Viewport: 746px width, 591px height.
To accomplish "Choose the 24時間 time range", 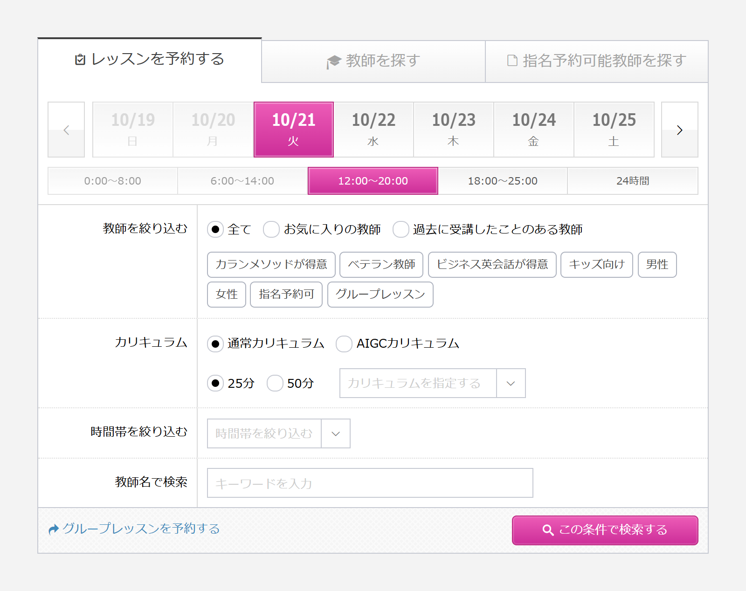I will pyautogui.click(x=633, y=181).
